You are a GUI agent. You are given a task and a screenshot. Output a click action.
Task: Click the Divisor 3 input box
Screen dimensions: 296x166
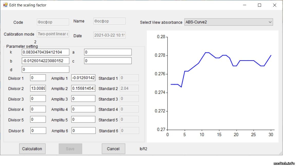pos(38,99)
